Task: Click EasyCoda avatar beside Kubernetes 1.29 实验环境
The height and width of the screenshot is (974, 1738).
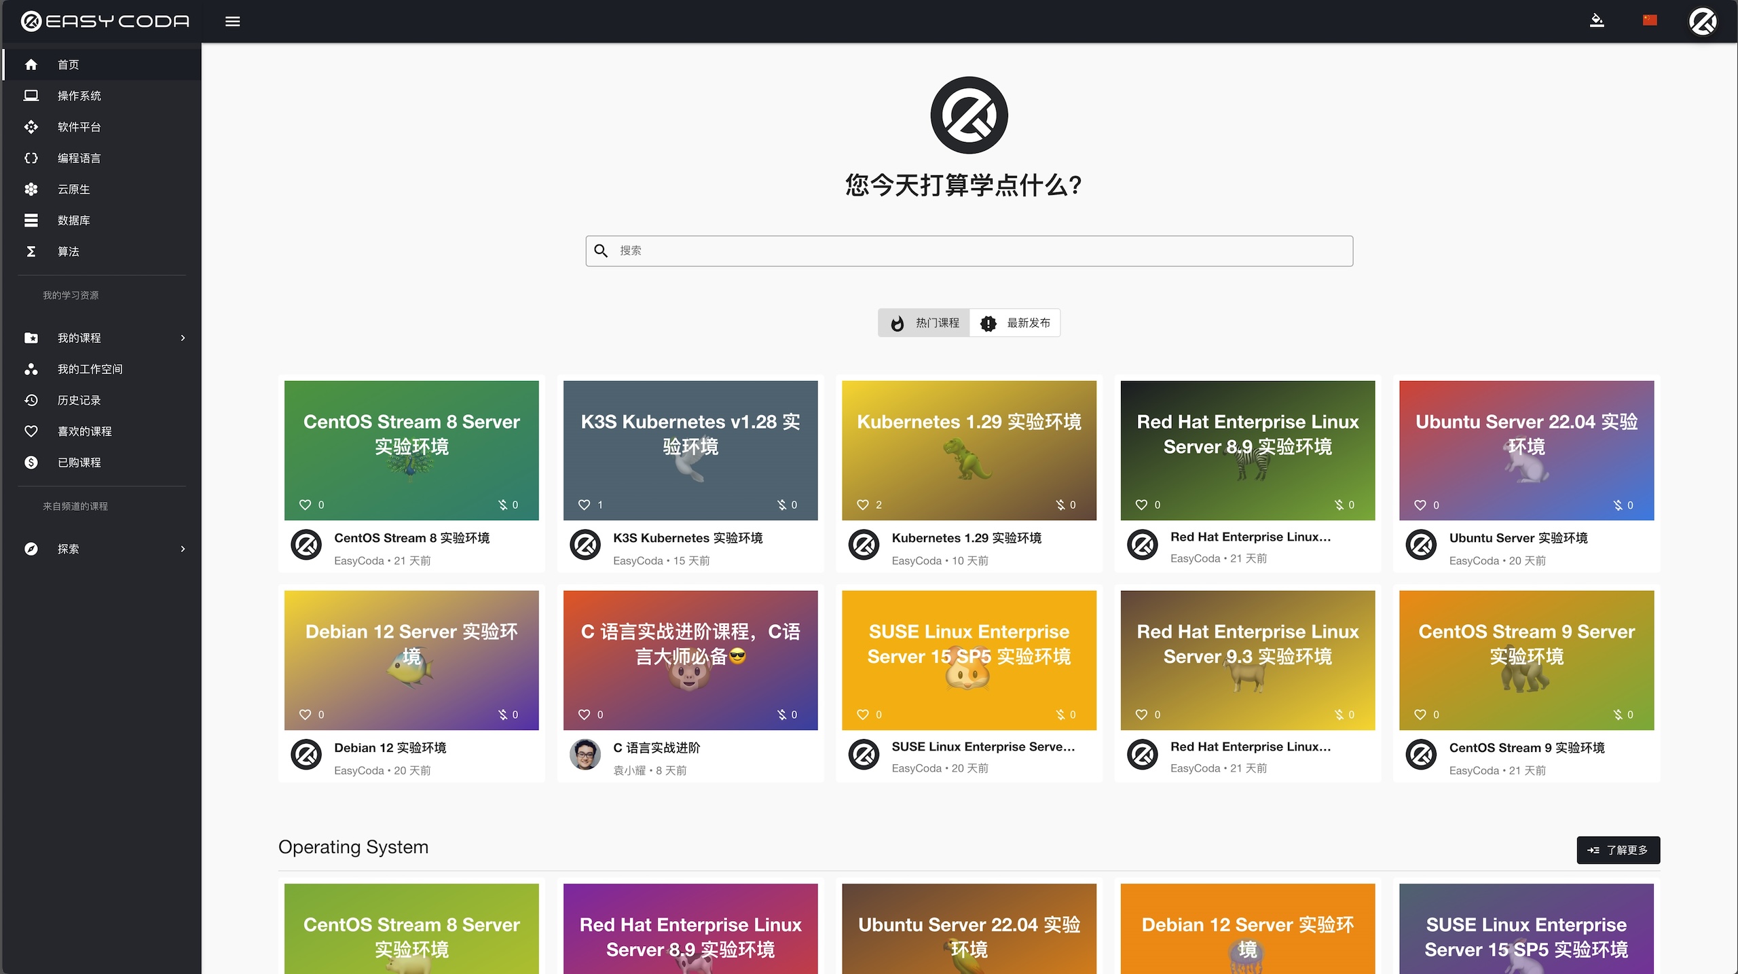Action: pyautogui.click(x=864, y=545)
